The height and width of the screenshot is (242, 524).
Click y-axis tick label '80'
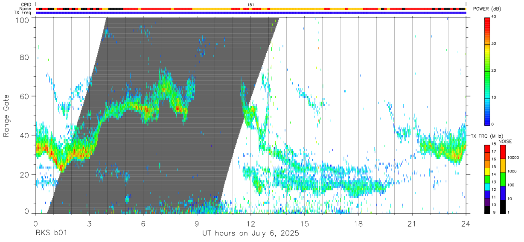click(25, 57)
